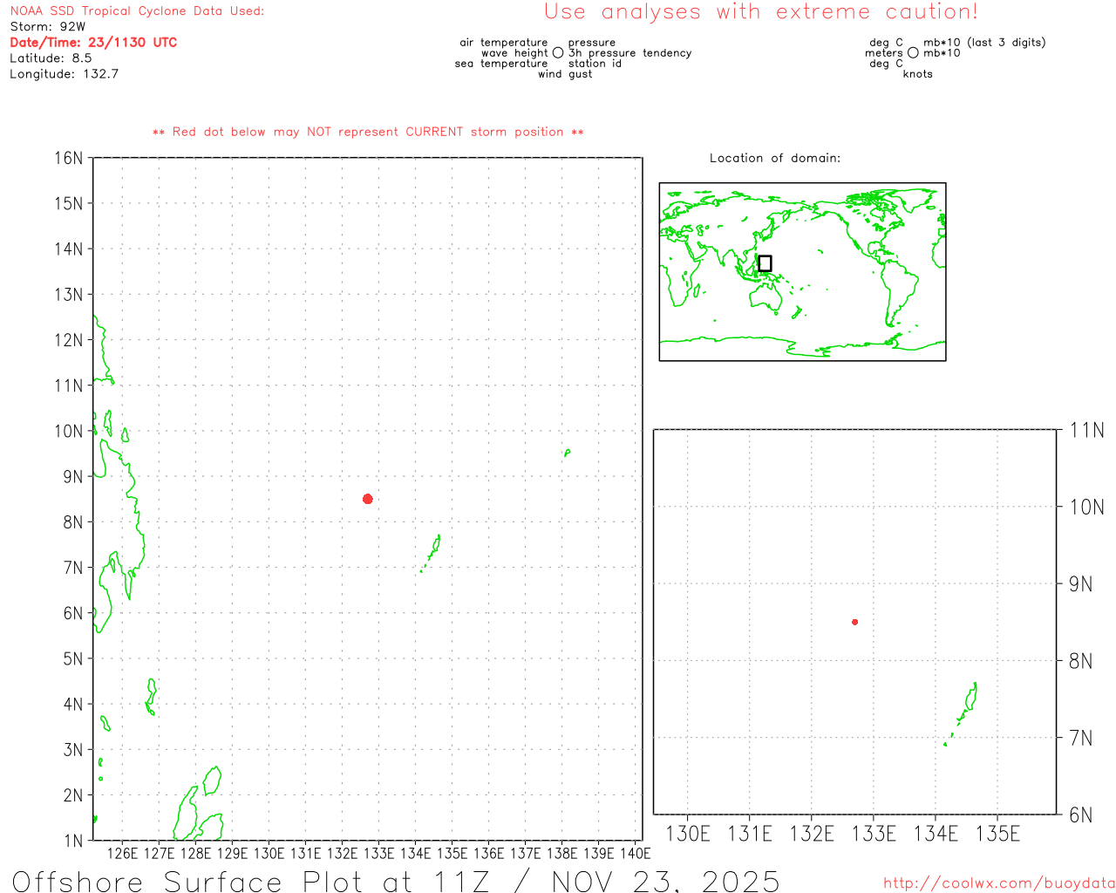Click the 'Location of domain:' label
Screen dimensions: 1116x893
pyautogui.click(x=775, y=158)
